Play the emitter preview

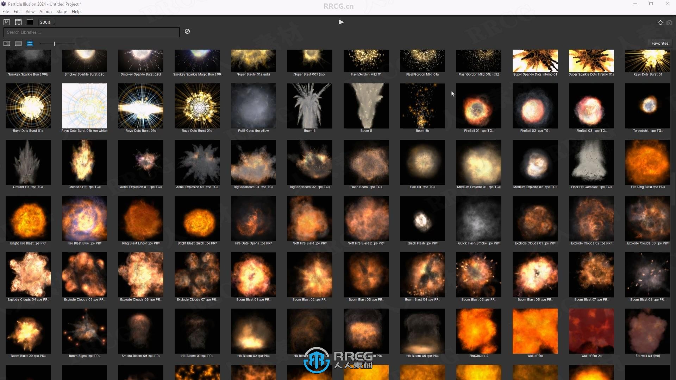(341, 22)
